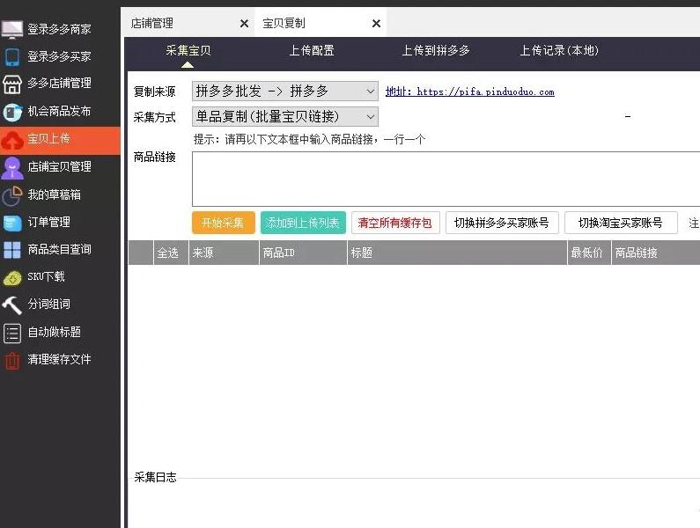The height and width of the screenshot is (528, 700).
Task: Select the 宝贝上传 sidebar item
Action: [59, 140]
